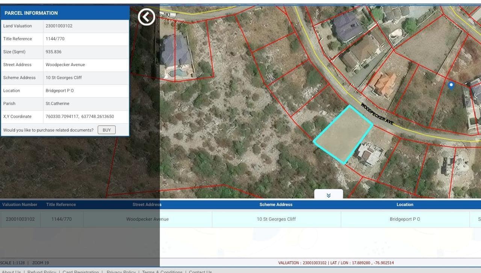Open the Refund Policy footer link
Viewport: 481px width, 273px height.
click(x=42, y=271)
